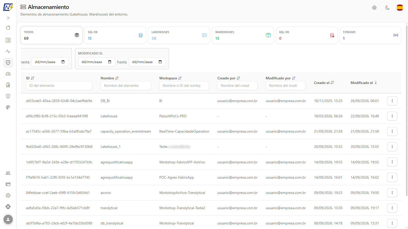Open the report clipboard icon in sidebar
Screen dimensions: 408x229
click(x=8, y=85)
